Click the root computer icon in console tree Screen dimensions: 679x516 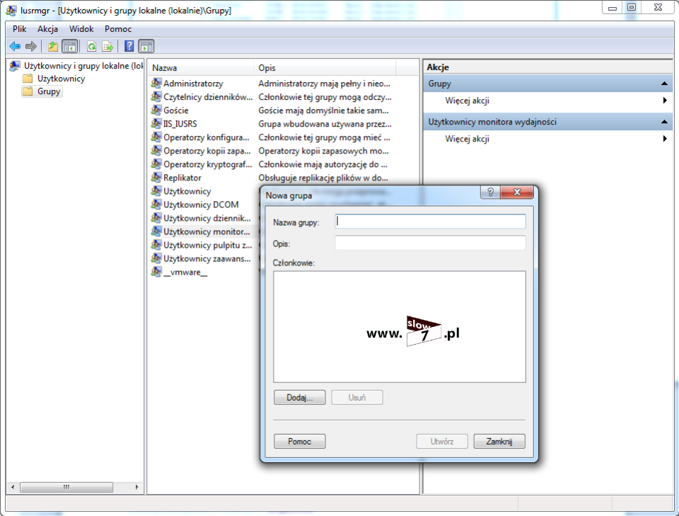[x=15, y=66]
